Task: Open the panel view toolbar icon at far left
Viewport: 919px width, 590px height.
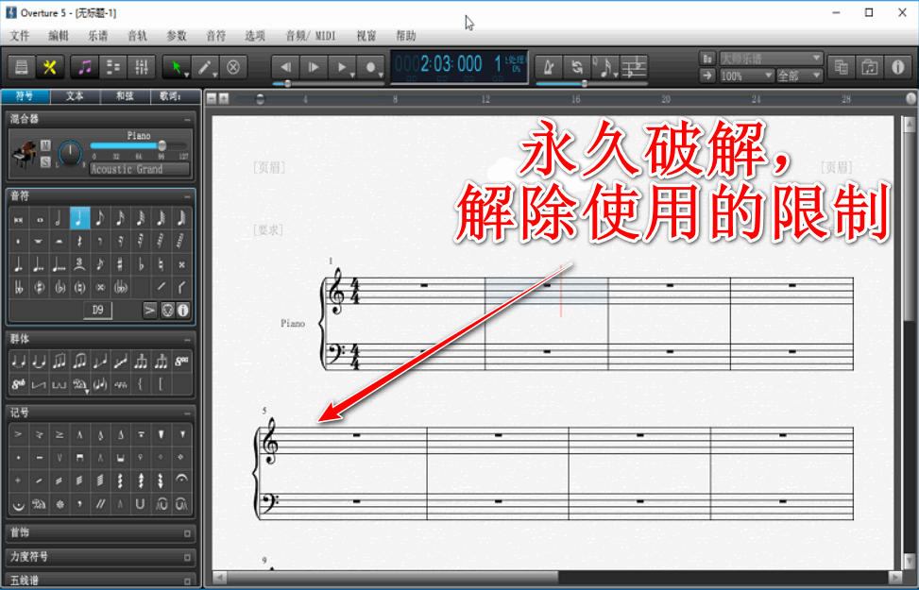Action: (21, 67)
